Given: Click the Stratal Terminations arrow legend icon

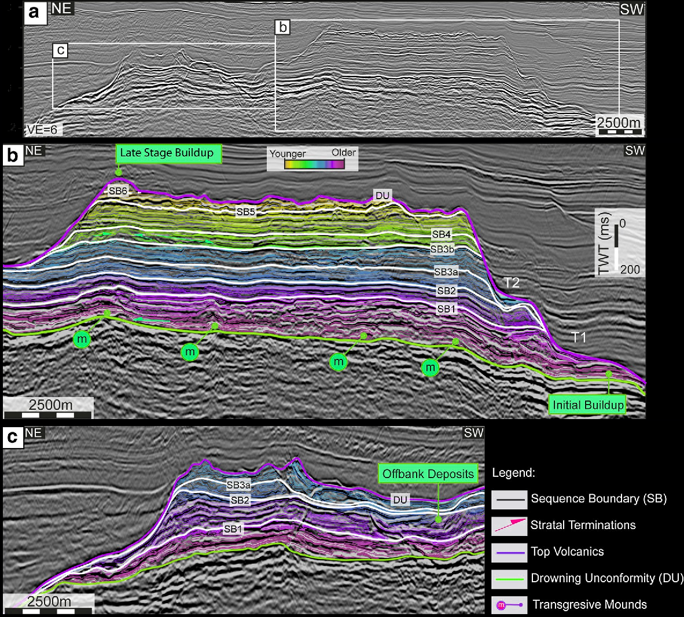Looking at the screenshot, I should click(509, 526).
